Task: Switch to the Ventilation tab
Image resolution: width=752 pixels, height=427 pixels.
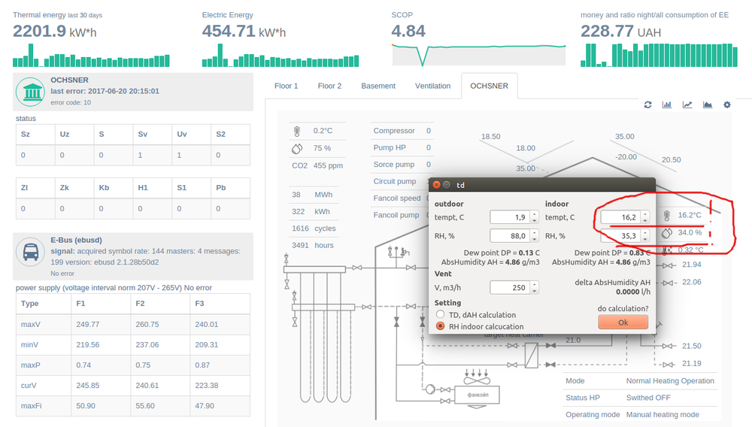Action: click(x=432, y=86)
